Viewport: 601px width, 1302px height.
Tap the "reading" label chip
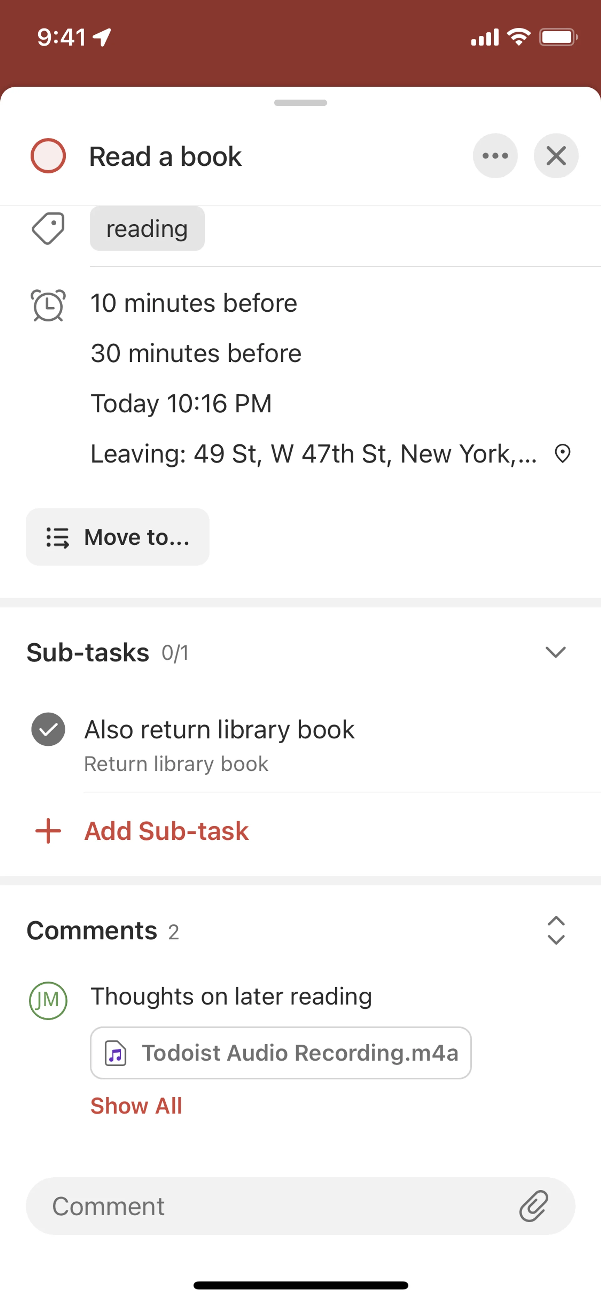point(147,228)
